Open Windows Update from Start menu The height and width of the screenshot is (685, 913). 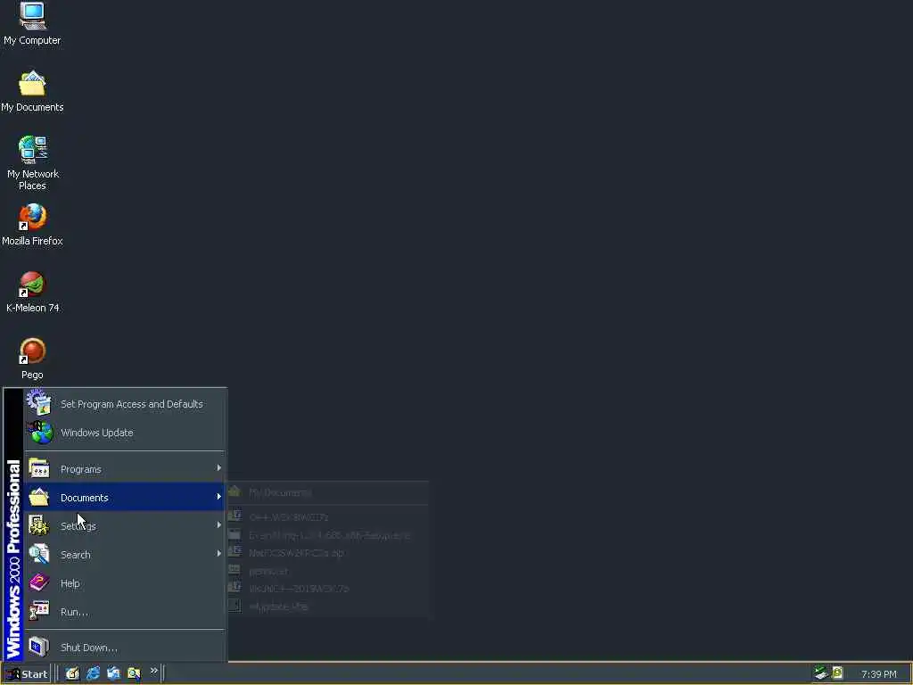125,433
